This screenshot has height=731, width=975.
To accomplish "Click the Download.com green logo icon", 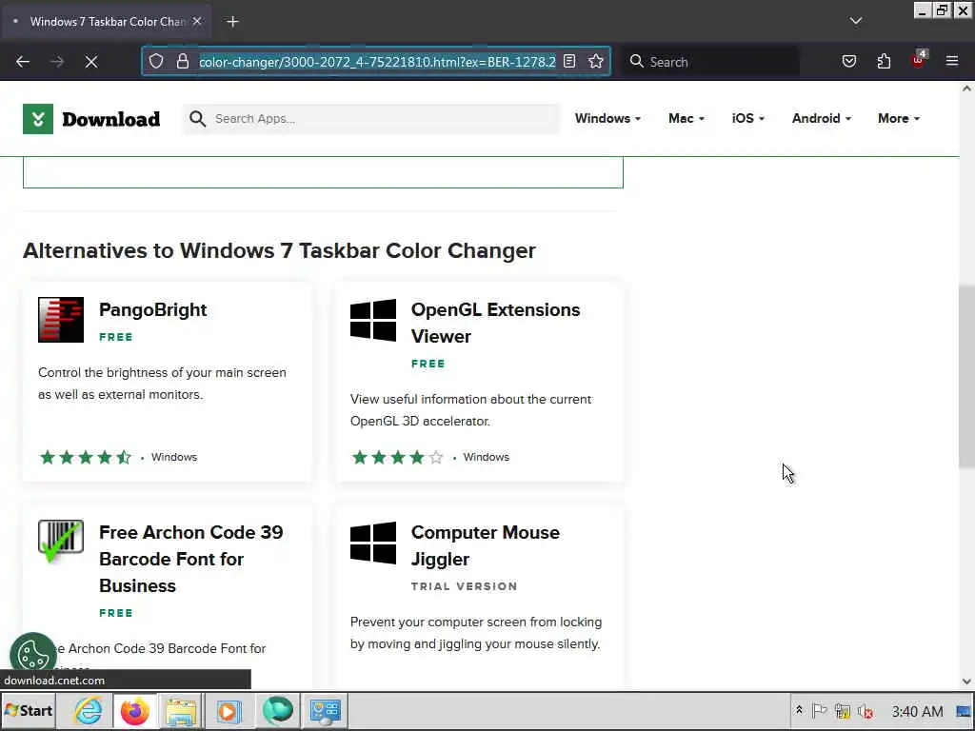I will (x=38, y=119).
